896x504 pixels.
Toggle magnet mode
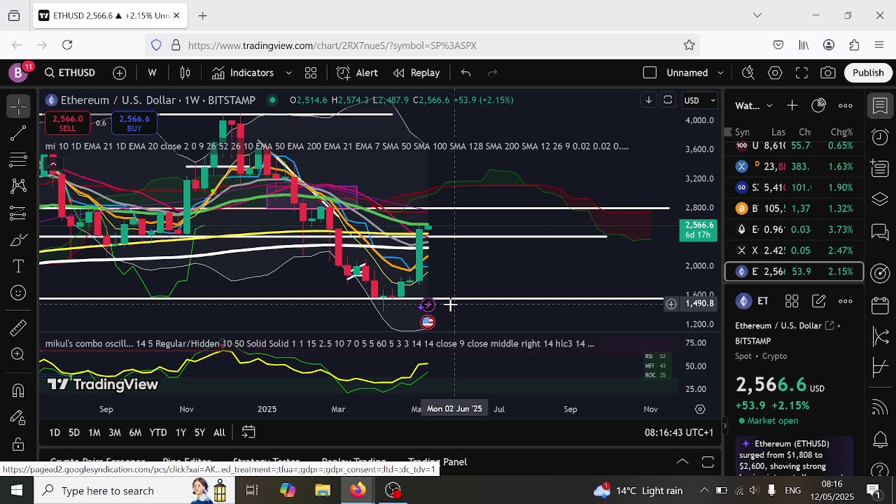pos(19,391)
